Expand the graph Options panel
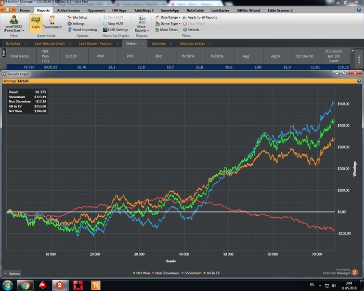This screenshot has height=291, width=364. (12, 274)
